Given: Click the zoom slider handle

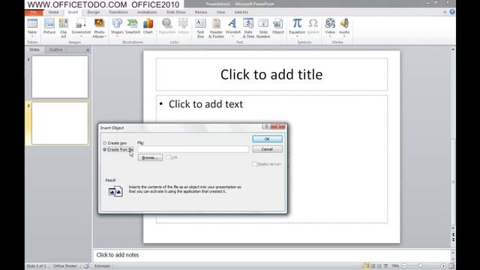Looking at the screenshot, I should pos(421,266).
